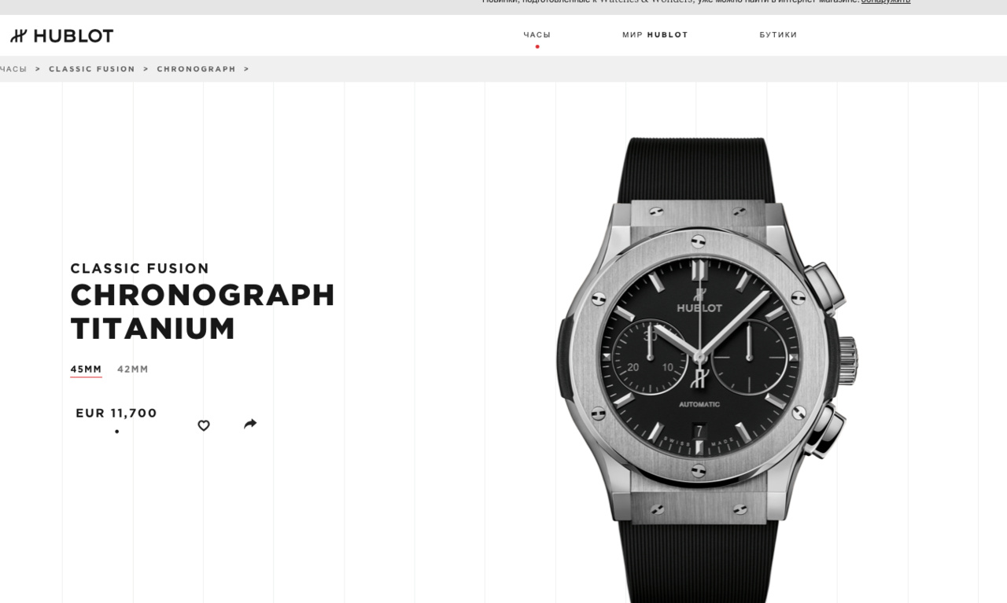Click the CLASSIC FUSION collection label above title
This screenshot has width=1007, height=603.
click(x=140, y=268)
